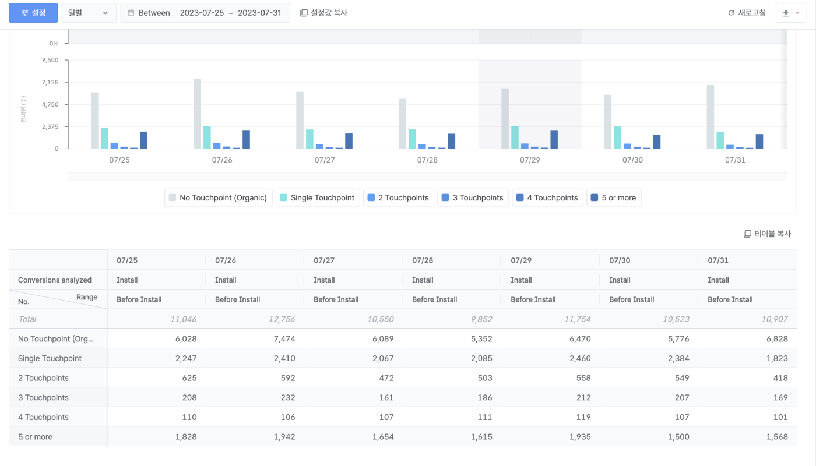Click the 테이블 복사 copy table button
The height and width of the screenshot is (466, 816).
(767, 234)
